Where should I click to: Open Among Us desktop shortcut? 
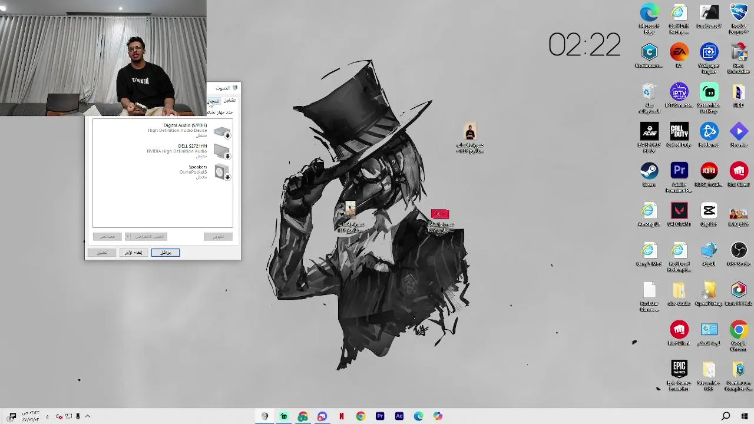point(649,214)
